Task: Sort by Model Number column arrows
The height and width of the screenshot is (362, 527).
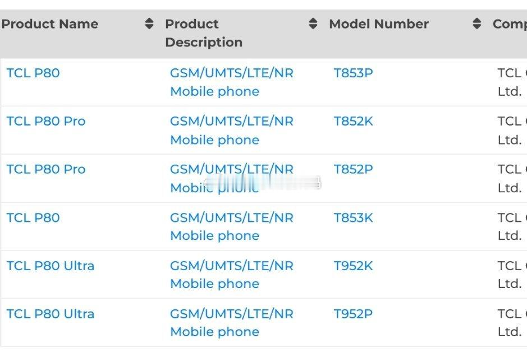Action: 476,24
